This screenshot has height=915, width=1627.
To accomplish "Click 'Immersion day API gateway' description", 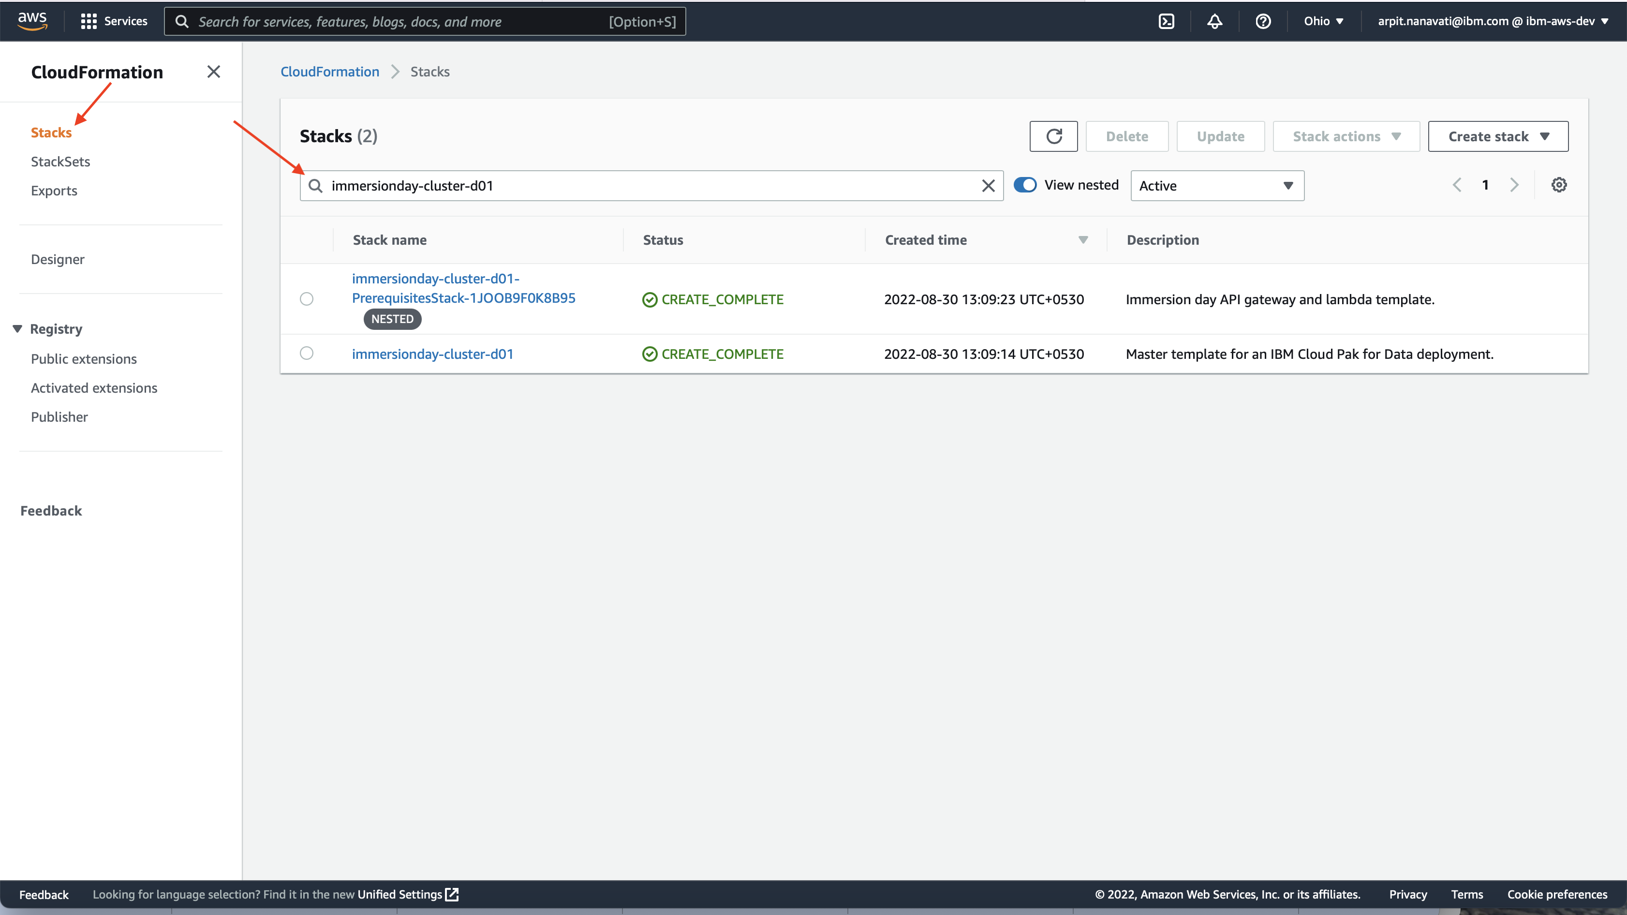I will tap(1280, 299).
